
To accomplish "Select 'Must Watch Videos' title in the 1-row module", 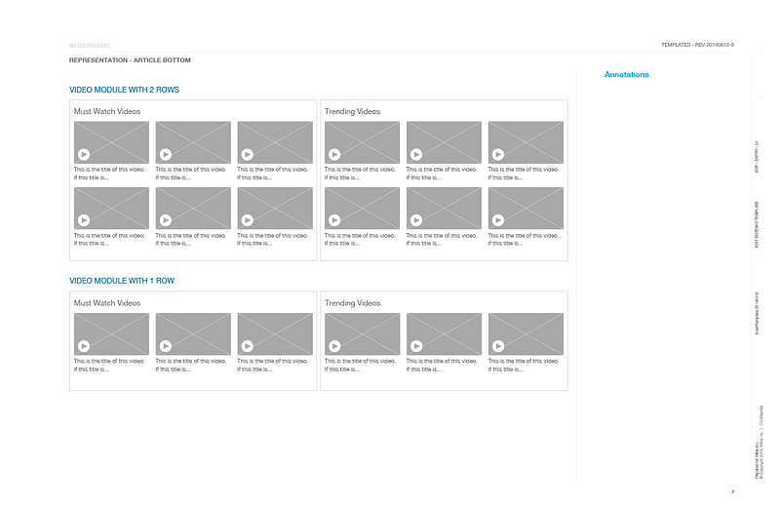I will point(107,303).
